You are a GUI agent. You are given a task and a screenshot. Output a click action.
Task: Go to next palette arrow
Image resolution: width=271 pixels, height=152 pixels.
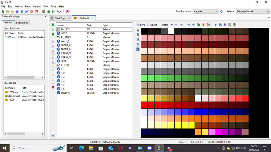tap(181, 25)
